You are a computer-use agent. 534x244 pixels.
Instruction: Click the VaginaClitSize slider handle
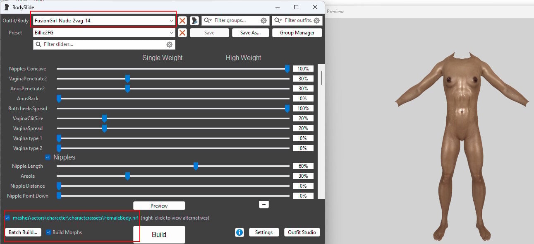click(x=104, y=118)
